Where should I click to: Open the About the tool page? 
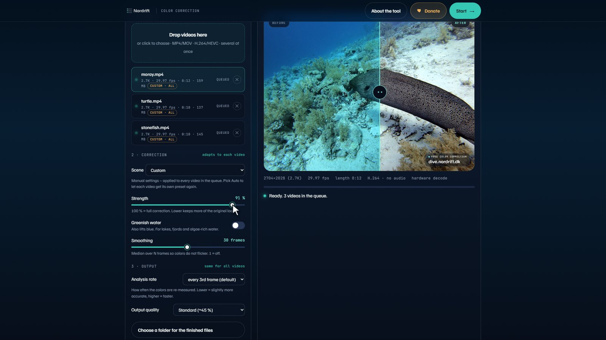pyautogui.click(x=386, y=11)
